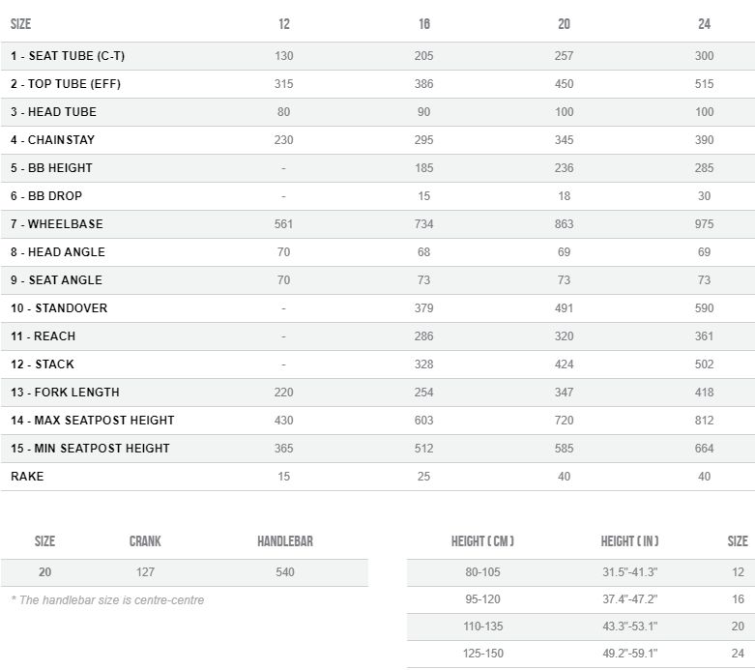Image resolution: width=755 pixels, height=670 pixels.
Task: Select the size 20 column header
Action: click(x=564, y=24)
